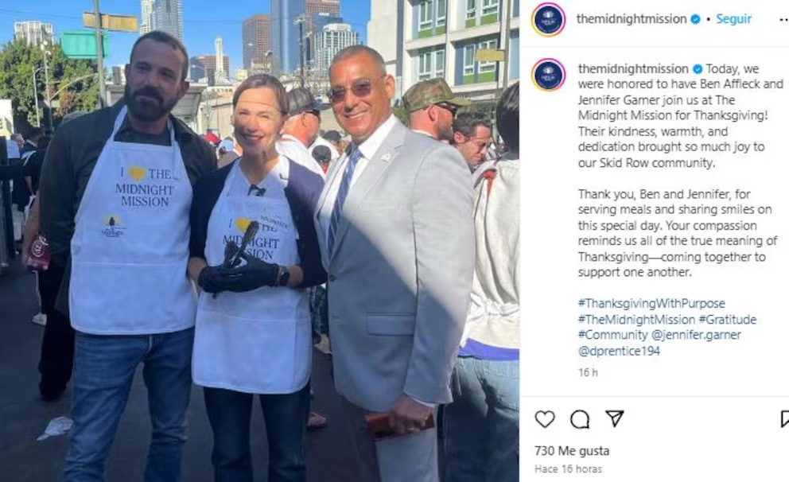Viewport: 789px width, 482px height.
Task: Open the #Community hashtag
Action: coord(612,335)
